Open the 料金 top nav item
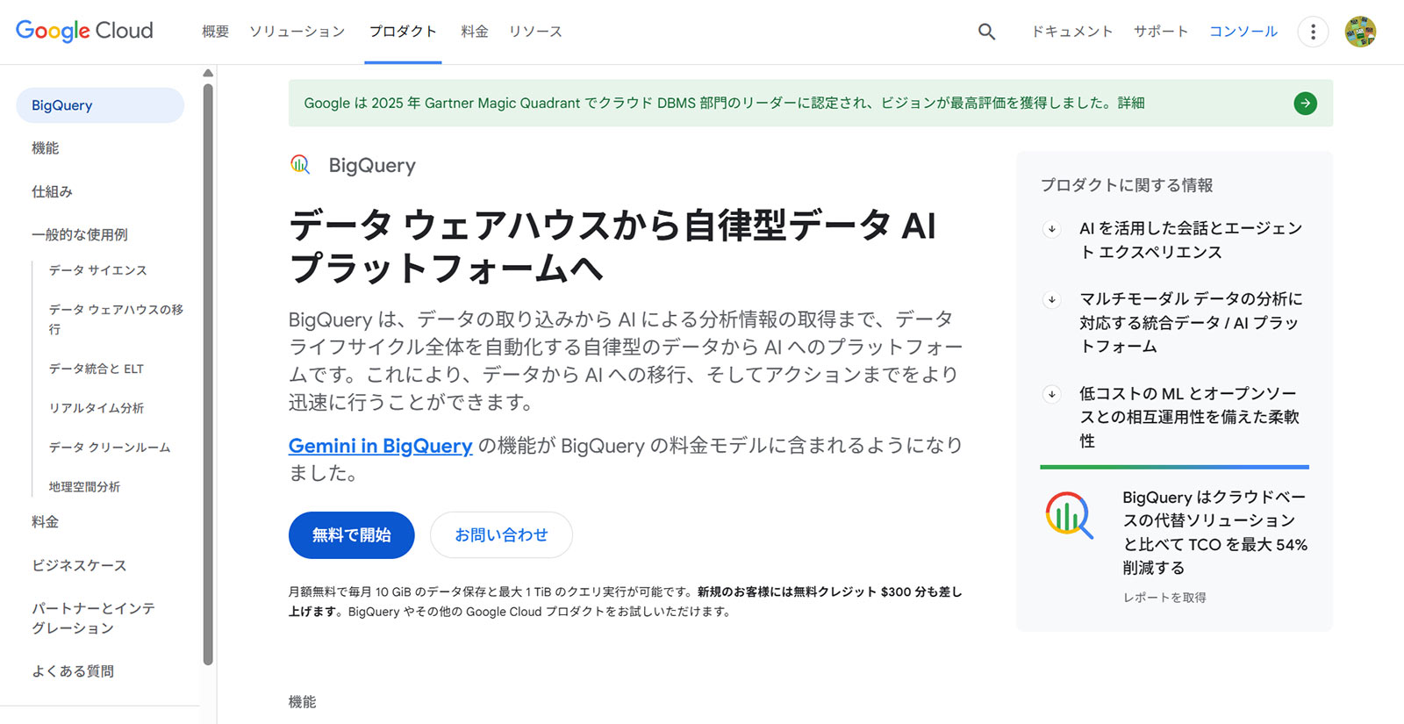1404x724 pixels. point(475,32)
